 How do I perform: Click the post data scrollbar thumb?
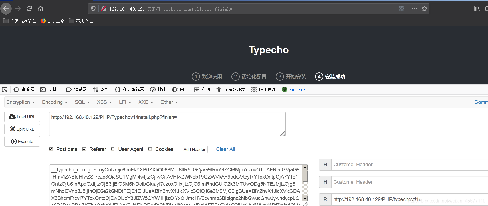point(305,176)
